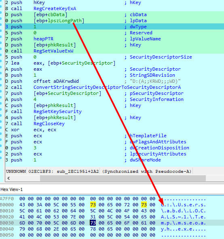Click the selected 73 byte in row B0030
This screenshot has width=224, height=239.
click(93, 223)
